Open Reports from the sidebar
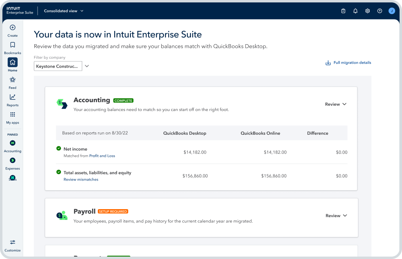402x259 pixels. pos(13,97)
